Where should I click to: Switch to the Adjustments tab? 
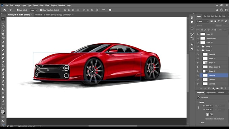[211, 93]
